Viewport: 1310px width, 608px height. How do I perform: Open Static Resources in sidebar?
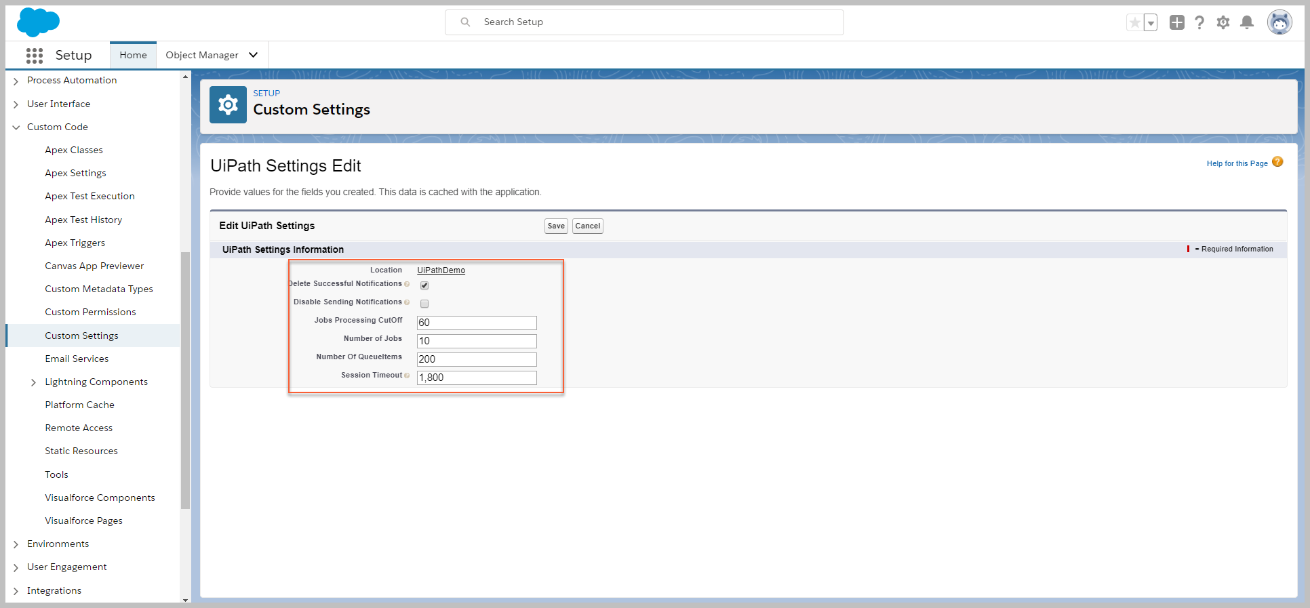[81, 451]
